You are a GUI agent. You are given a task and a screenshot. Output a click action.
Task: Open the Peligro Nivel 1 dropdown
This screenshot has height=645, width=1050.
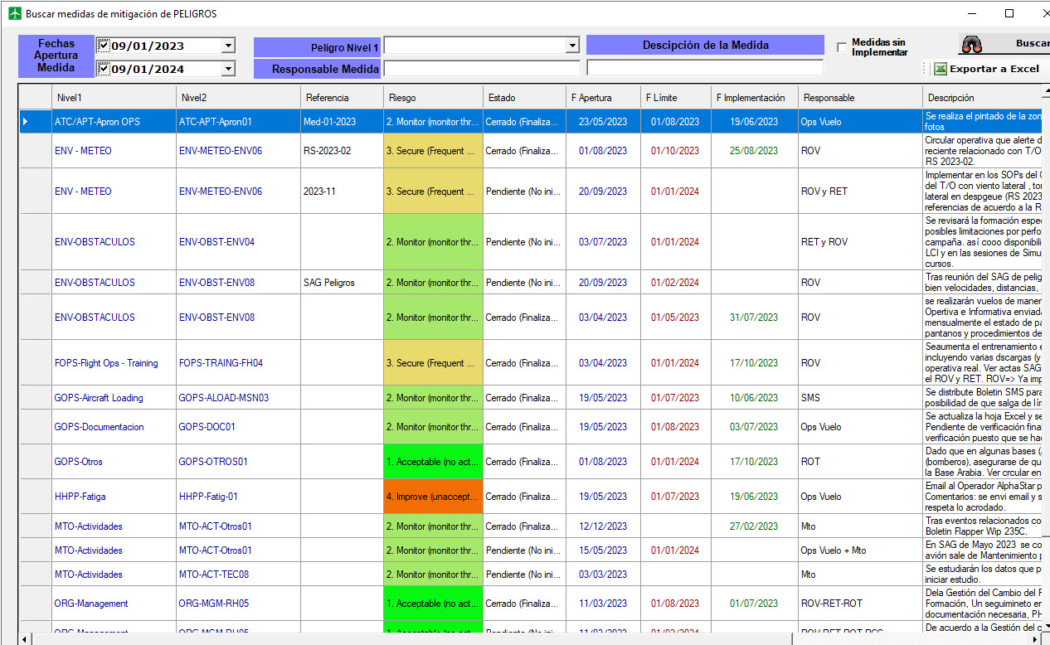tap(571, 46)
